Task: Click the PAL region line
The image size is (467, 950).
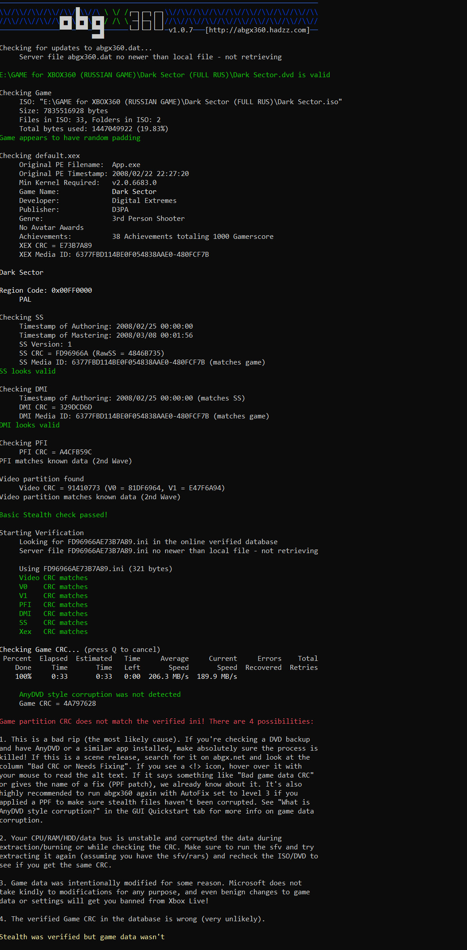Action: pyautogui.click(x=25, y=299)
